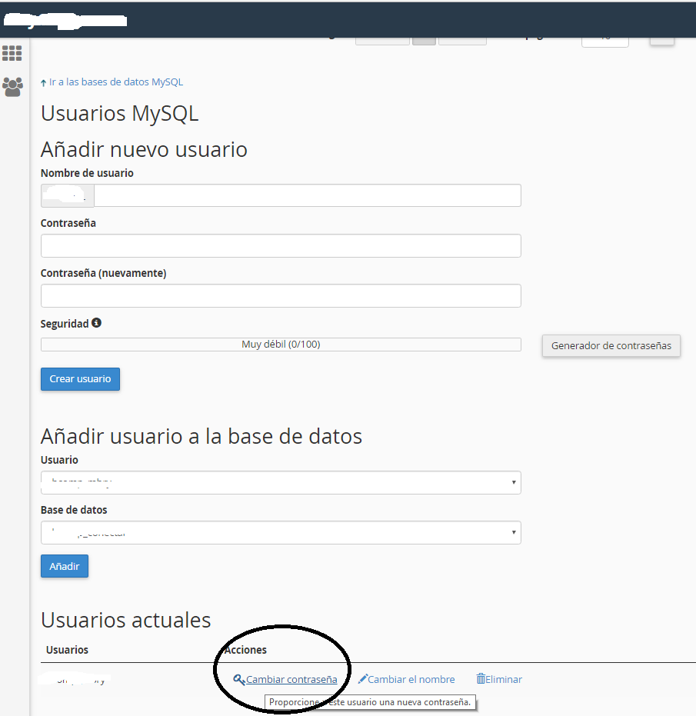The image size is (696, 716).
Task: Click the up arrow before MySQL databases link
Action: [x=43, y=82]
